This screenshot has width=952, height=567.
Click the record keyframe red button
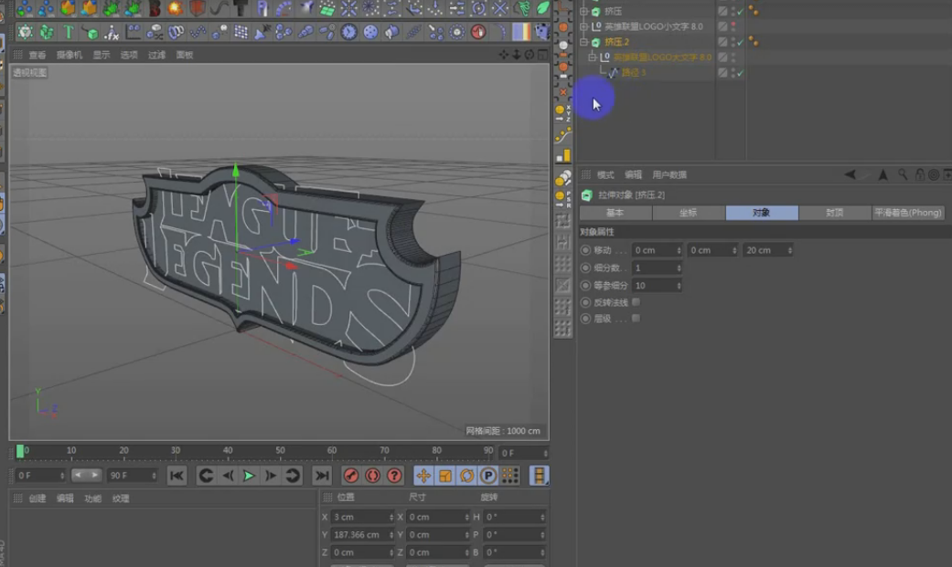click(x=351, y=476)
